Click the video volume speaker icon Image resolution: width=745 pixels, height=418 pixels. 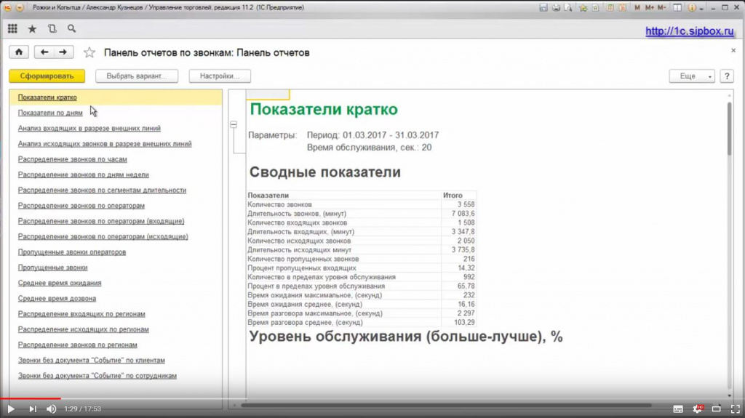point(52,409)
